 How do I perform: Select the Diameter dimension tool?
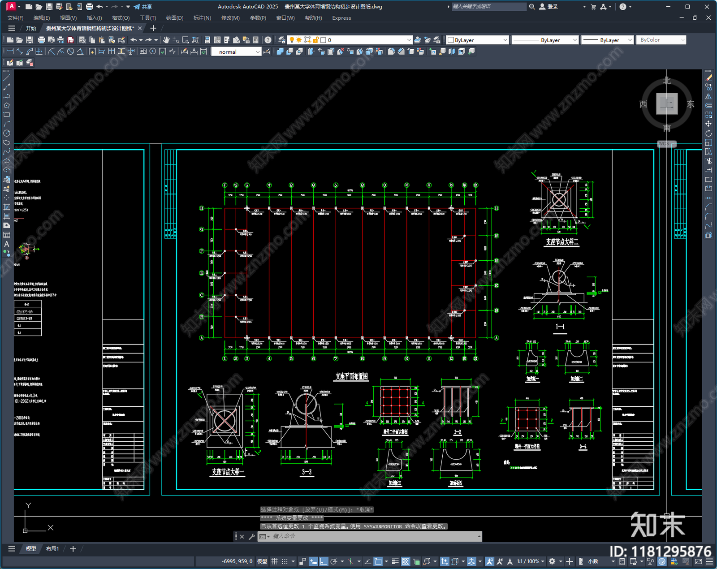click(x=70, y=52)
